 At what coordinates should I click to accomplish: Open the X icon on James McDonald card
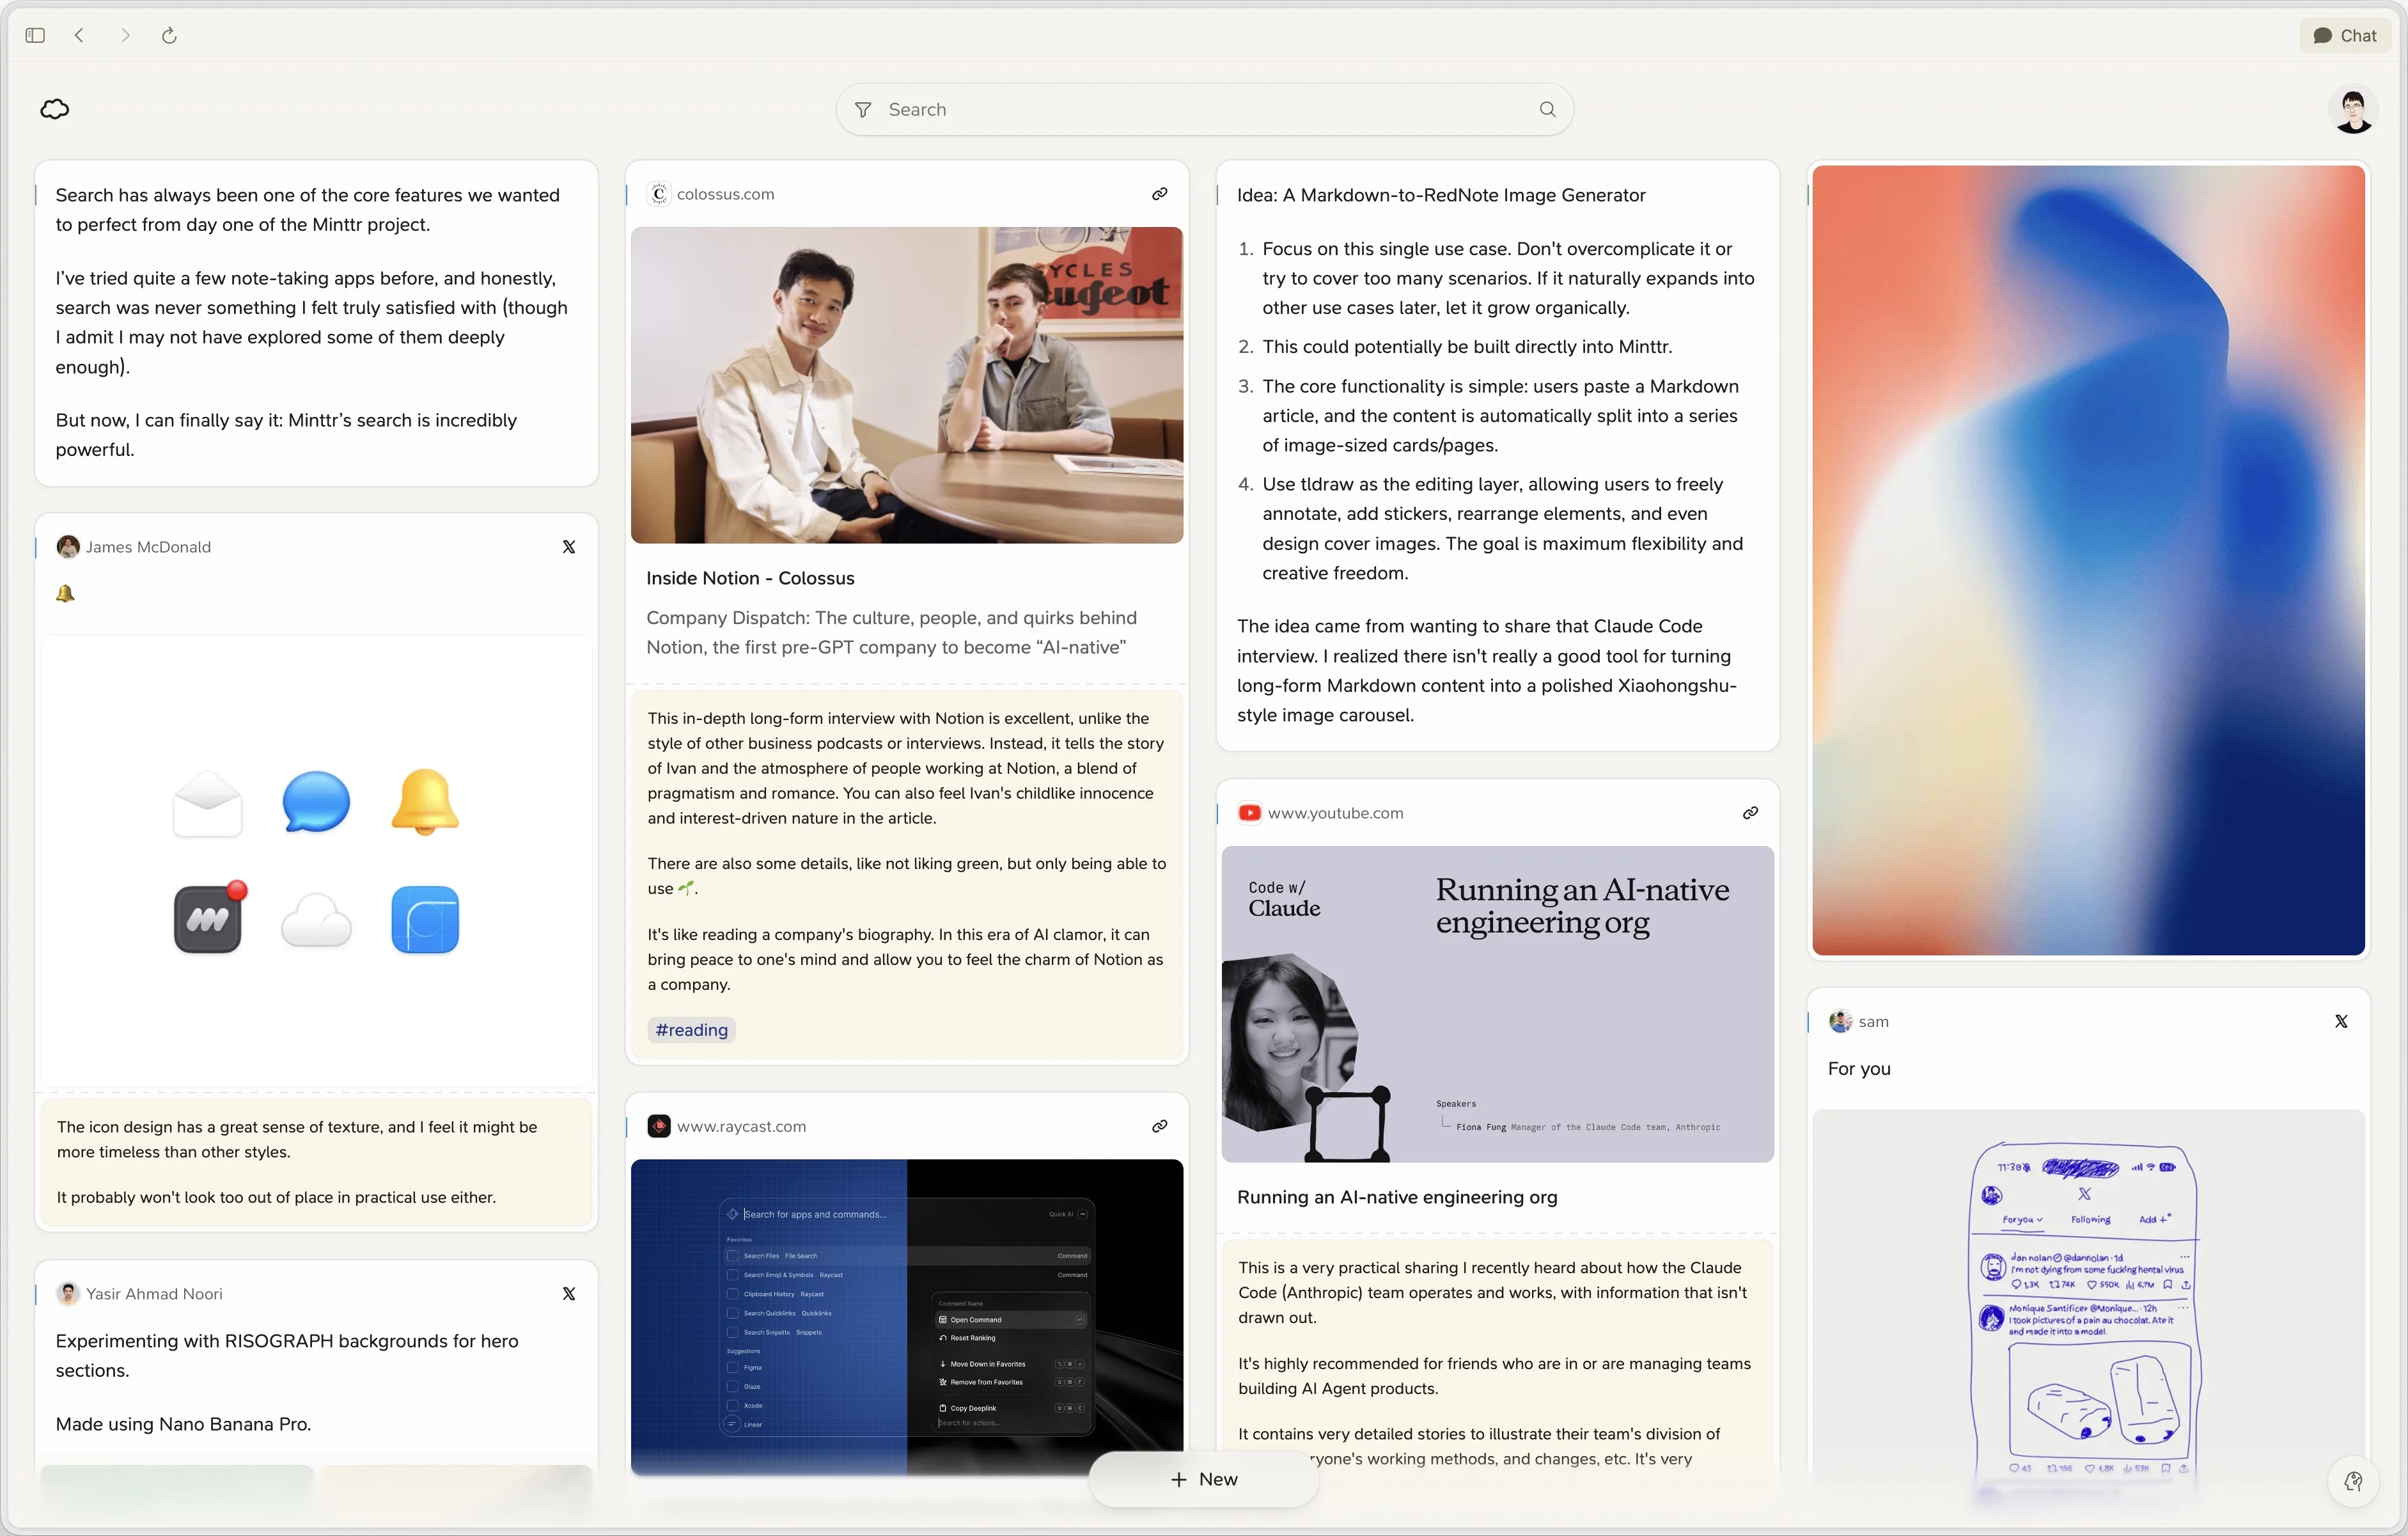tap(569, 547)
